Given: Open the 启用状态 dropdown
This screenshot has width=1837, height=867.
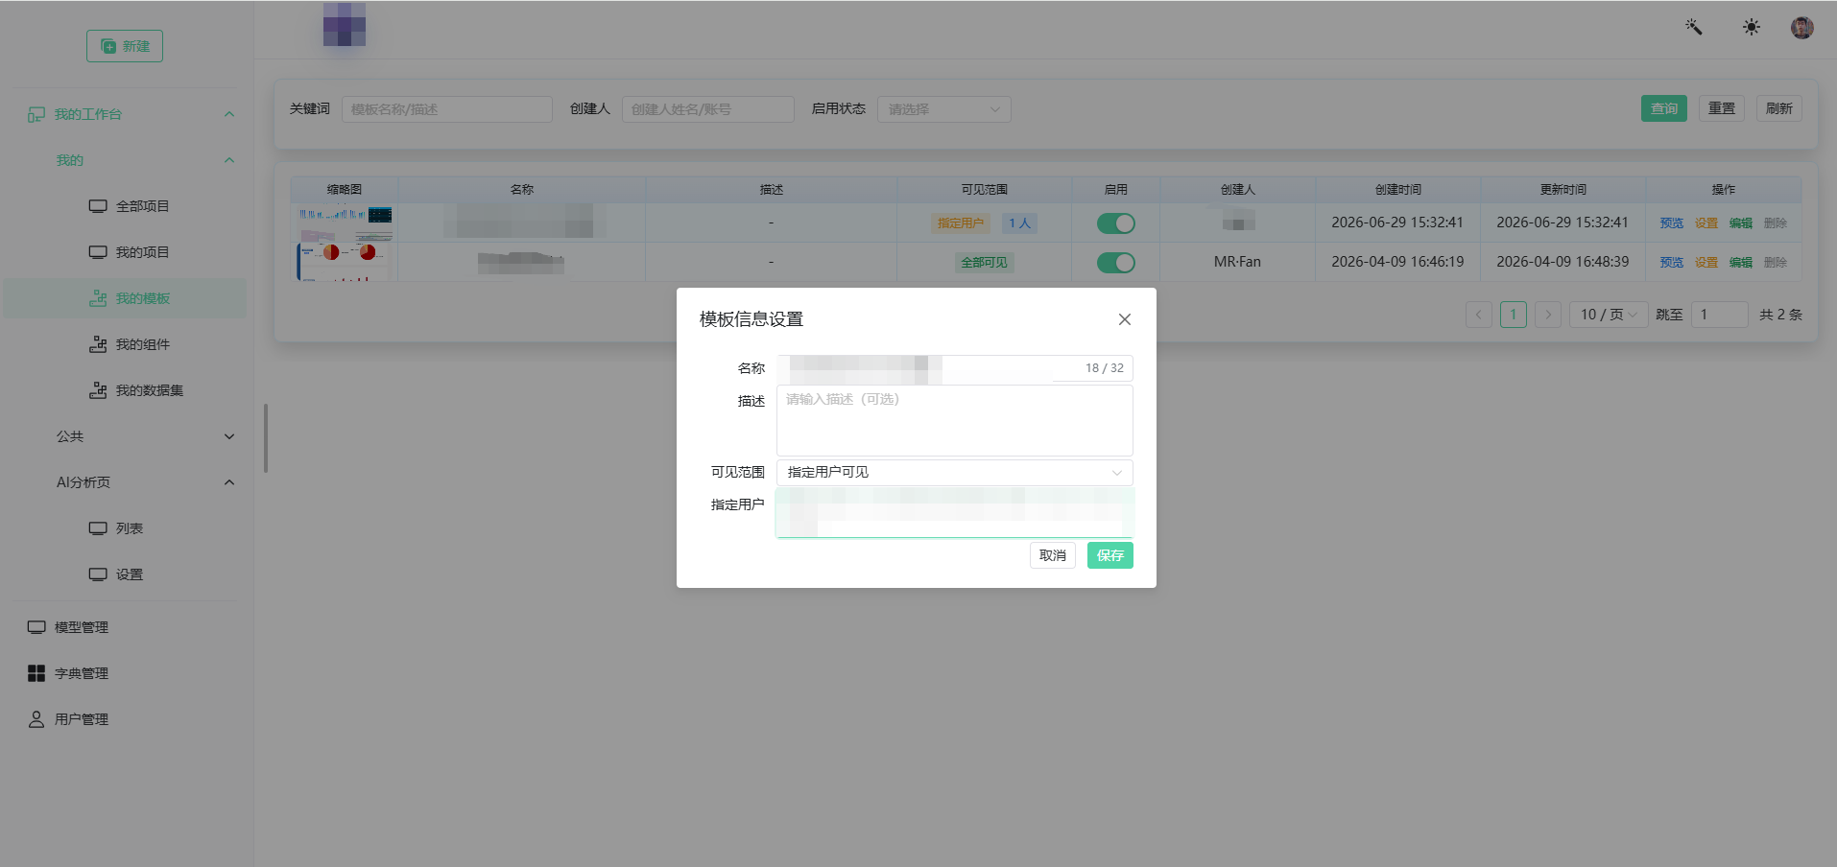Looking at the screenshot, I should click(944, 109).
